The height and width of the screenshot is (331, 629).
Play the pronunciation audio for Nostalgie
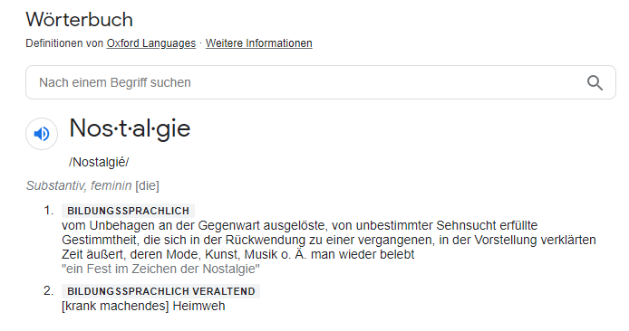pos(42,134)
